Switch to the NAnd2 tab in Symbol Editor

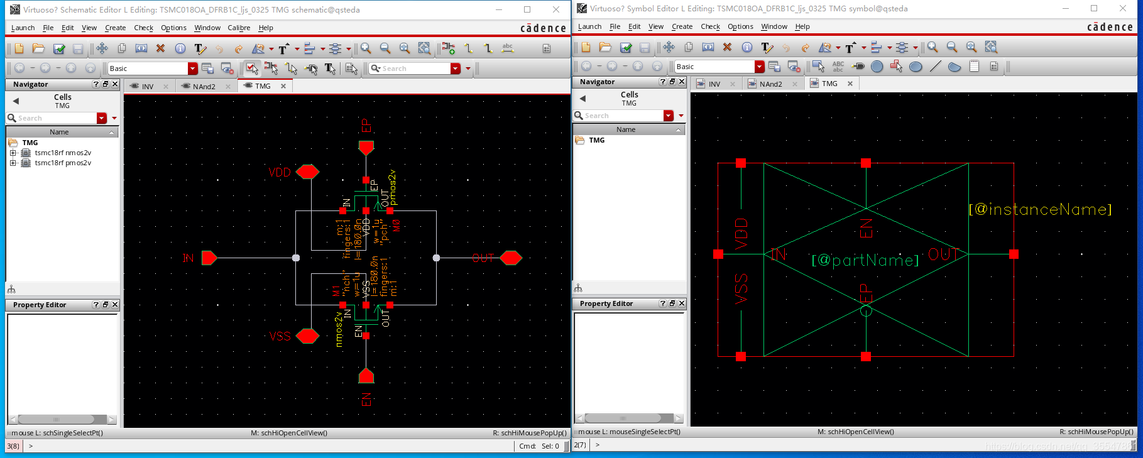771,84
